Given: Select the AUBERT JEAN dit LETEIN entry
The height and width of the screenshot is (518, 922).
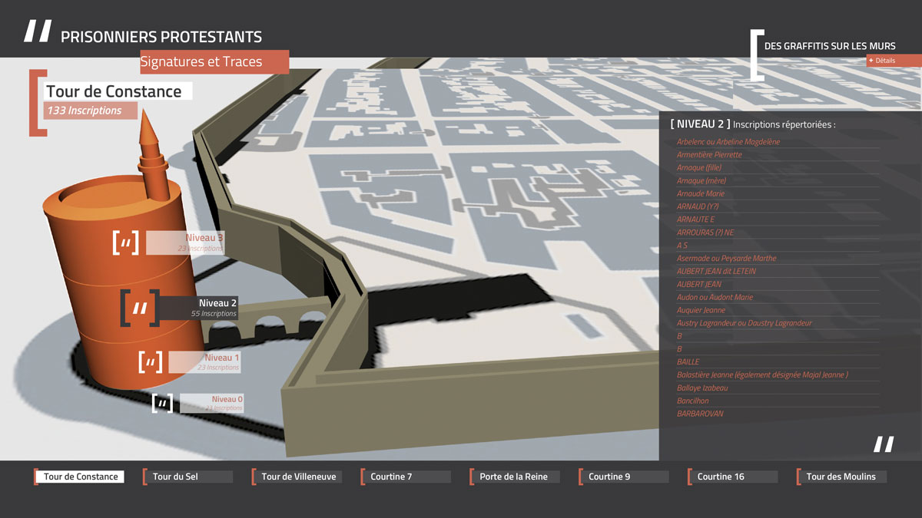Looking at the screenshot, I should (x=716, y=271).
